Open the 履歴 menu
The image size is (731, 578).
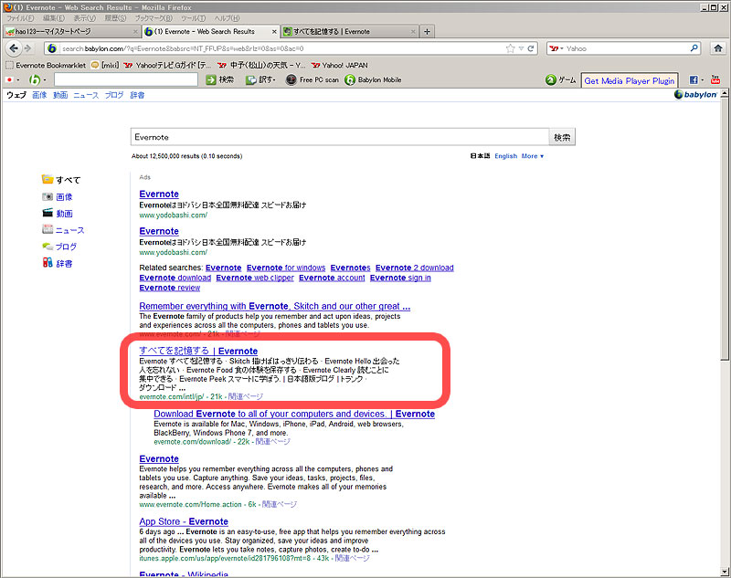(x=115, y=18)
